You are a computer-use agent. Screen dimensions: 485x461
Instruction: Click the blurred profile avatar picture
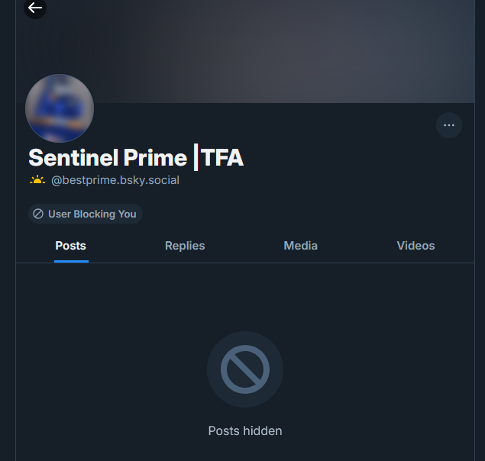click(60, 108)
